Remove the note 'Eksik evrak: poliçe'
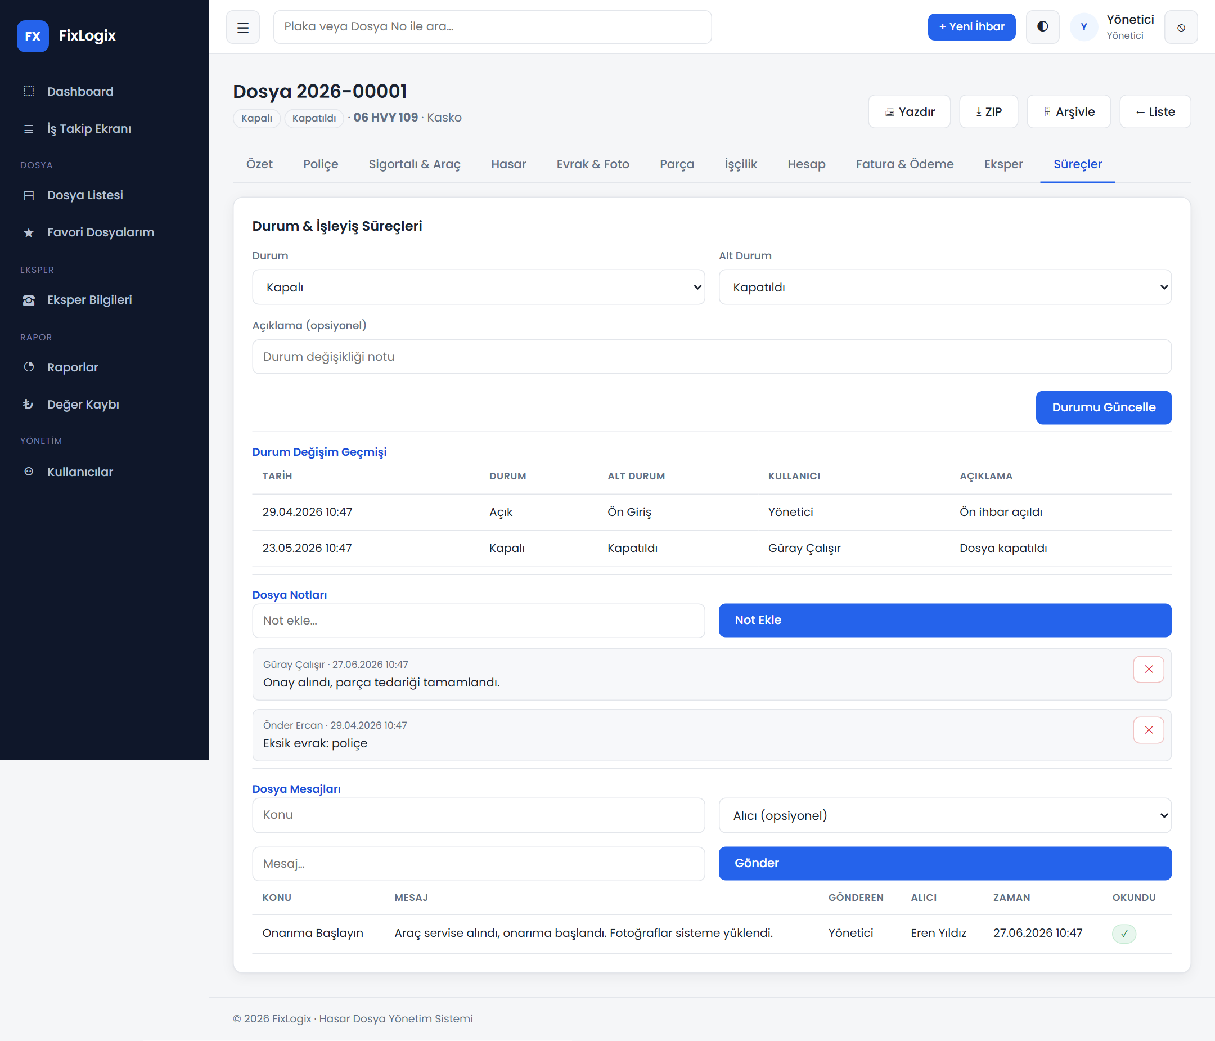Screen dimensions: 1215x1041 click(x=1148, y=730)
